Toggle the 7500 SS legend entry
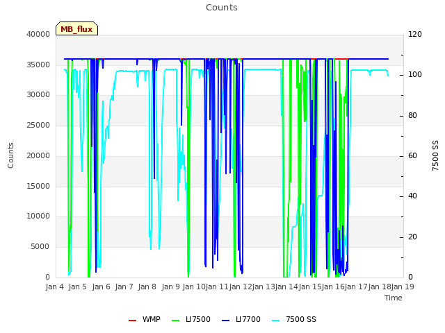Image resolution: width=445 pixels, height=333 pixels. (x=293, y=319)
